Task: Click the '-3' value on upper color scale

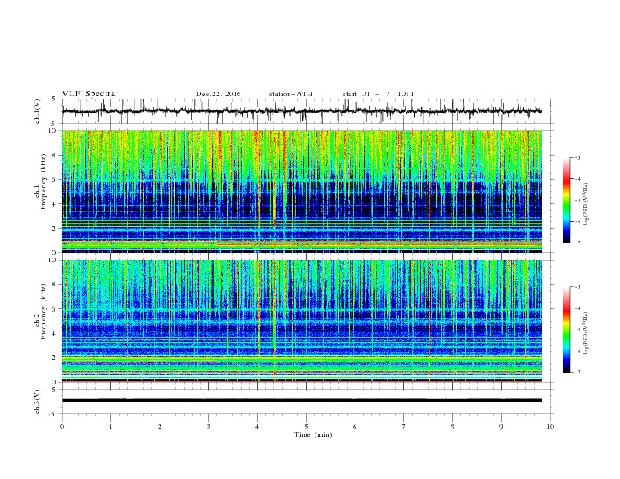Action: coord(577,157)
